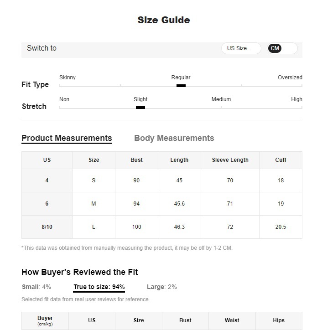
Task: Click the Cuff column header
Action: click(x=281, y=160)
